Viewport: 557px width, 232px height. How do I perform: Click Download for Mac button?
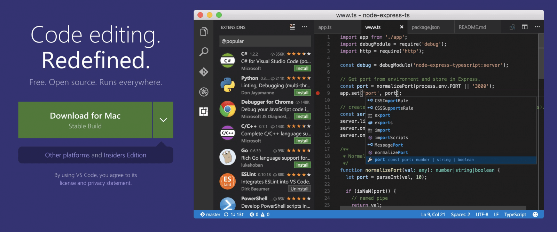(85, 120)
